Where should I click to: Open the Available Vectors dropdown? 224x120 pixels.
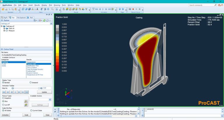pos(50,99)
